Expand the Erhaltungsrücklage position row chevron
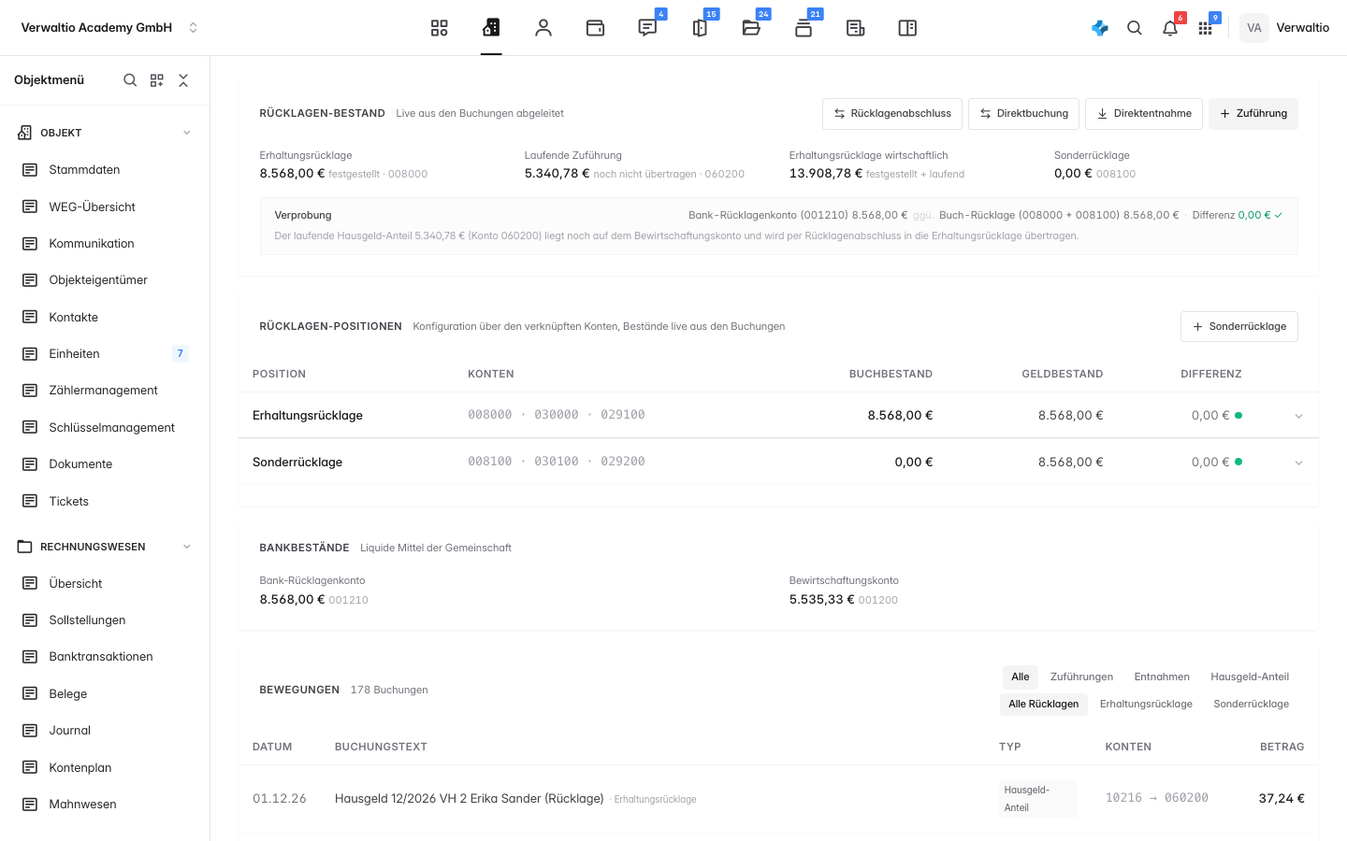Viewport: 1347px width, 841px height. [x=1298, y=416]
